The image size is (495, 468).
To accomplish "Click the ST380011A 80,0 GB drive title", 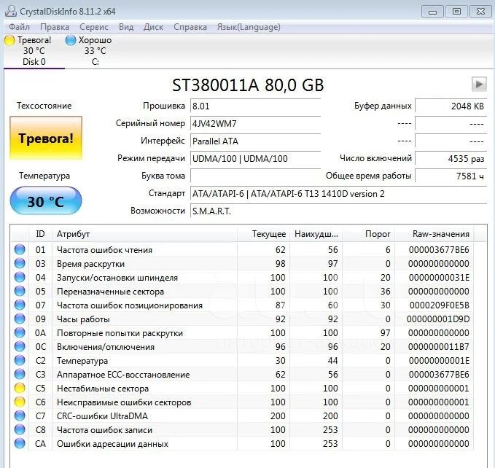I will [248, 85].
